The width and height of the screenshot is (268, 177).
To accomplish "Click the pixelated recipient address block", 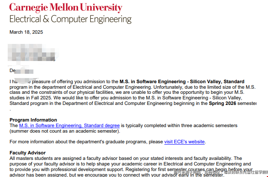I will [x=32, y=52].
